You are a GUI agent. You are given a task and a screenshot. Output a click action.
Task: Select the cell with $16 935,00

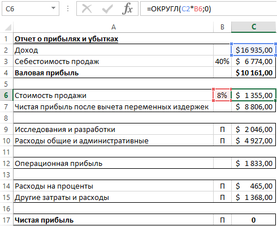(254, 50)
